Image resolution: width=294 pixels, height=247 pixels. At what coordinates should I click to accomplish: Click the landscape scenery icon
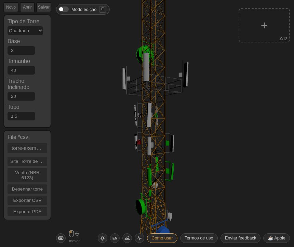click(x=127, y=238)
